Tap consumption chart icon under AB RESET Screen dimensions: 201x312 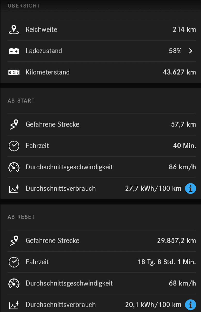[x=14, y=305]
